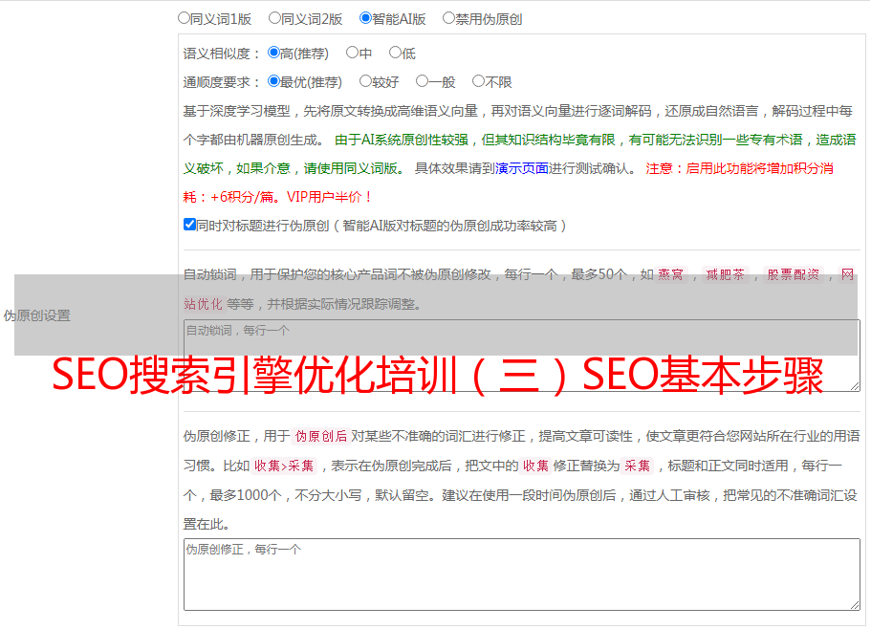Set 语义相似度 to 高(推荐)
Image resolution: width=871 pixels, height=629 pixels.
pos(273,53)
